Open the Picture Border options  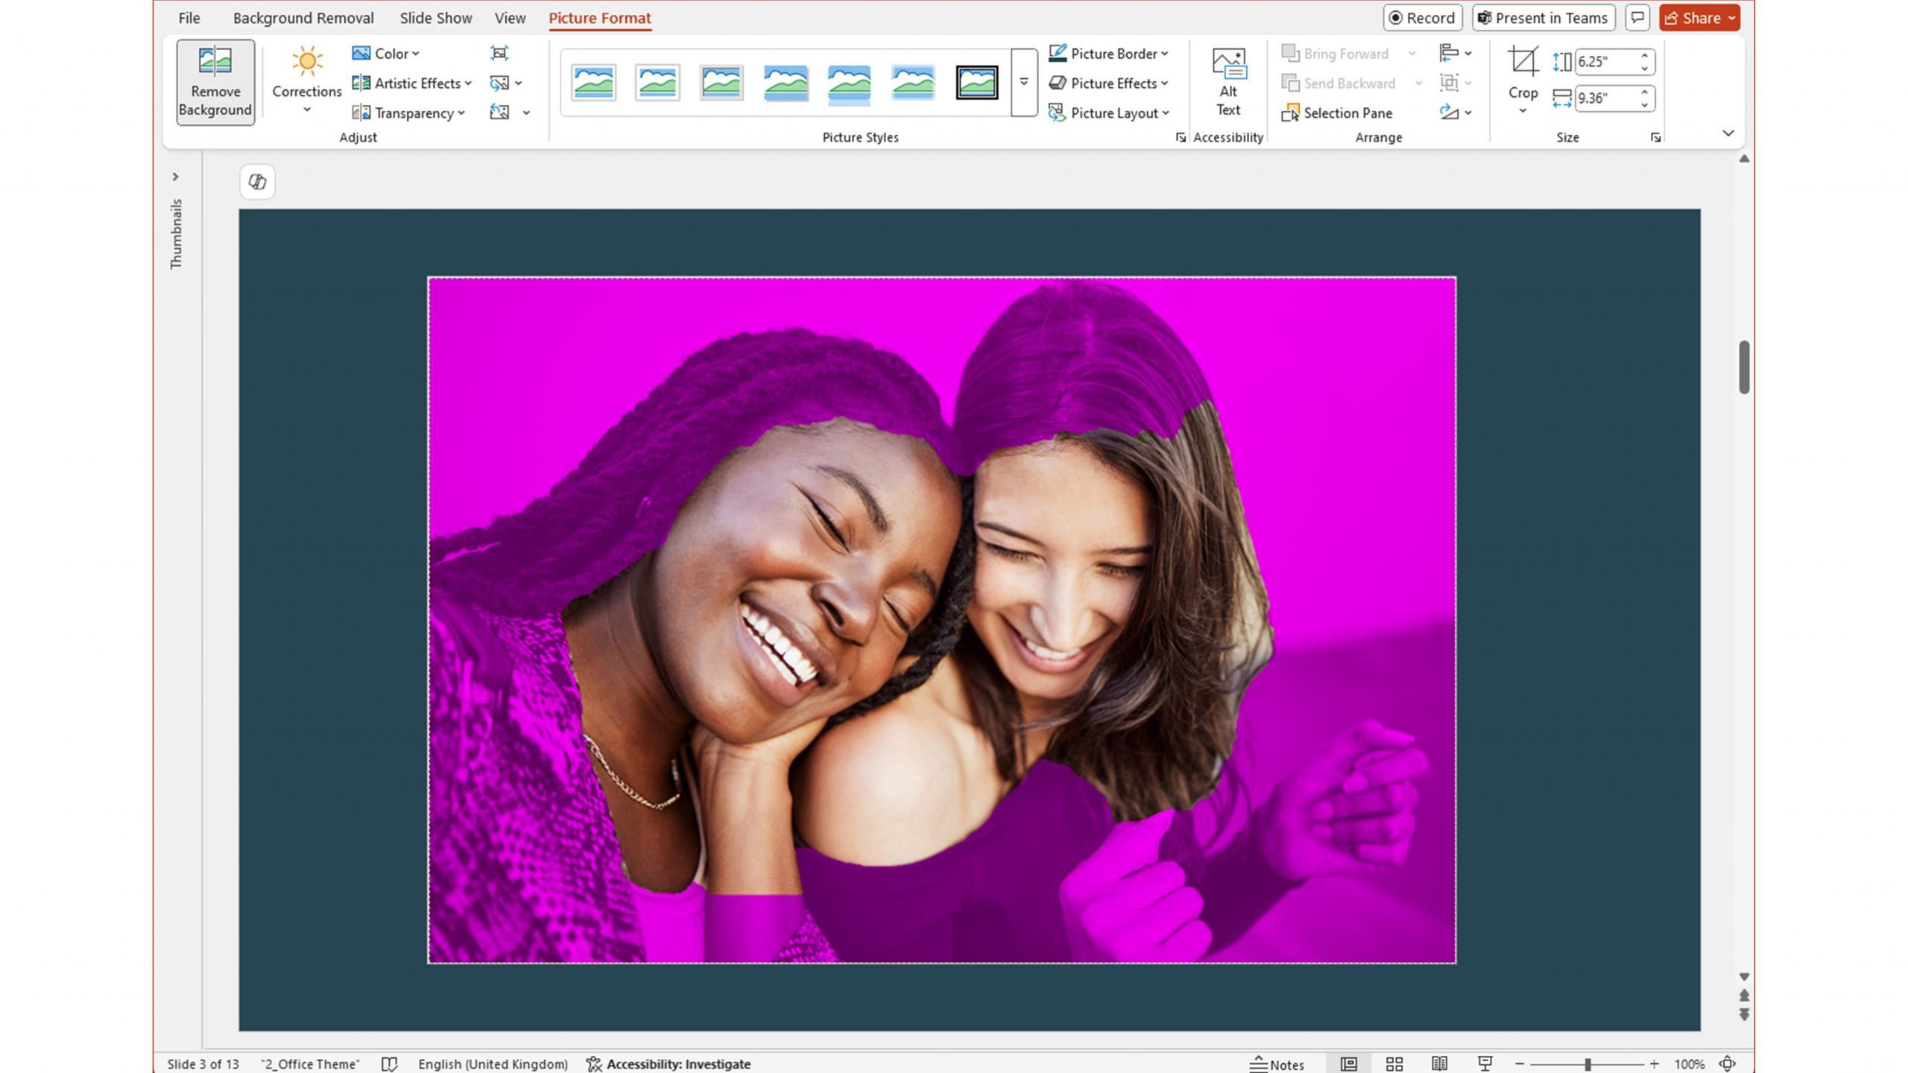tap(1108, 53)
